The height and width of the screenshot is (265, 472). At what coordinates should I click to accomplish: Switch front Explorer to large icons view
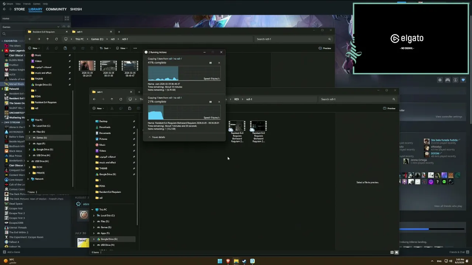(396, 252)
